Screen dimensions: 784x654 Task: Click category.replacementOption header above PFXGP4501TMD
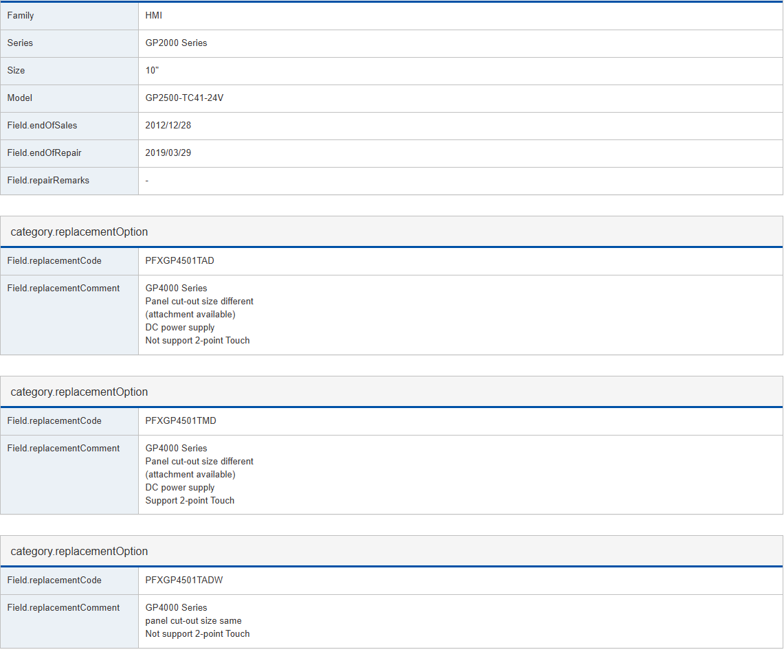pyautogui.click(x=79, y=392)
